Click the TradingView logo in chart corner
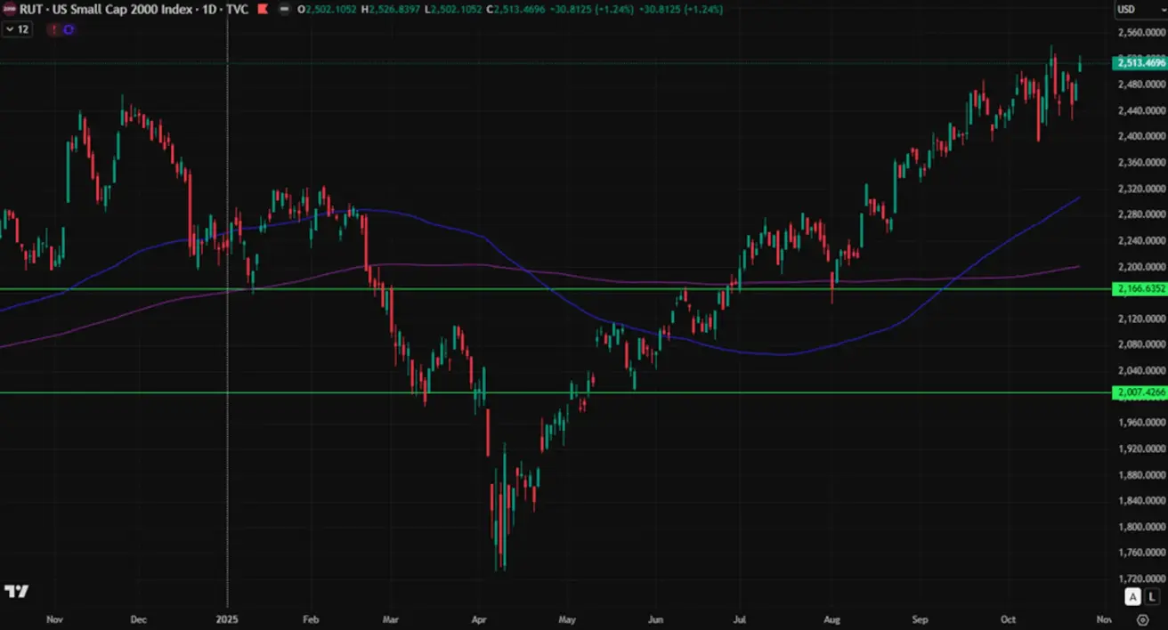Viewport: 1168px width, 630px height. (16, 592)
